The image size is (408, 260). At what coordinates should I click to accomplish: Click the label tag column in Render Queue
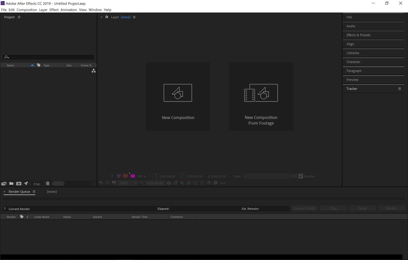click(22, 217)
